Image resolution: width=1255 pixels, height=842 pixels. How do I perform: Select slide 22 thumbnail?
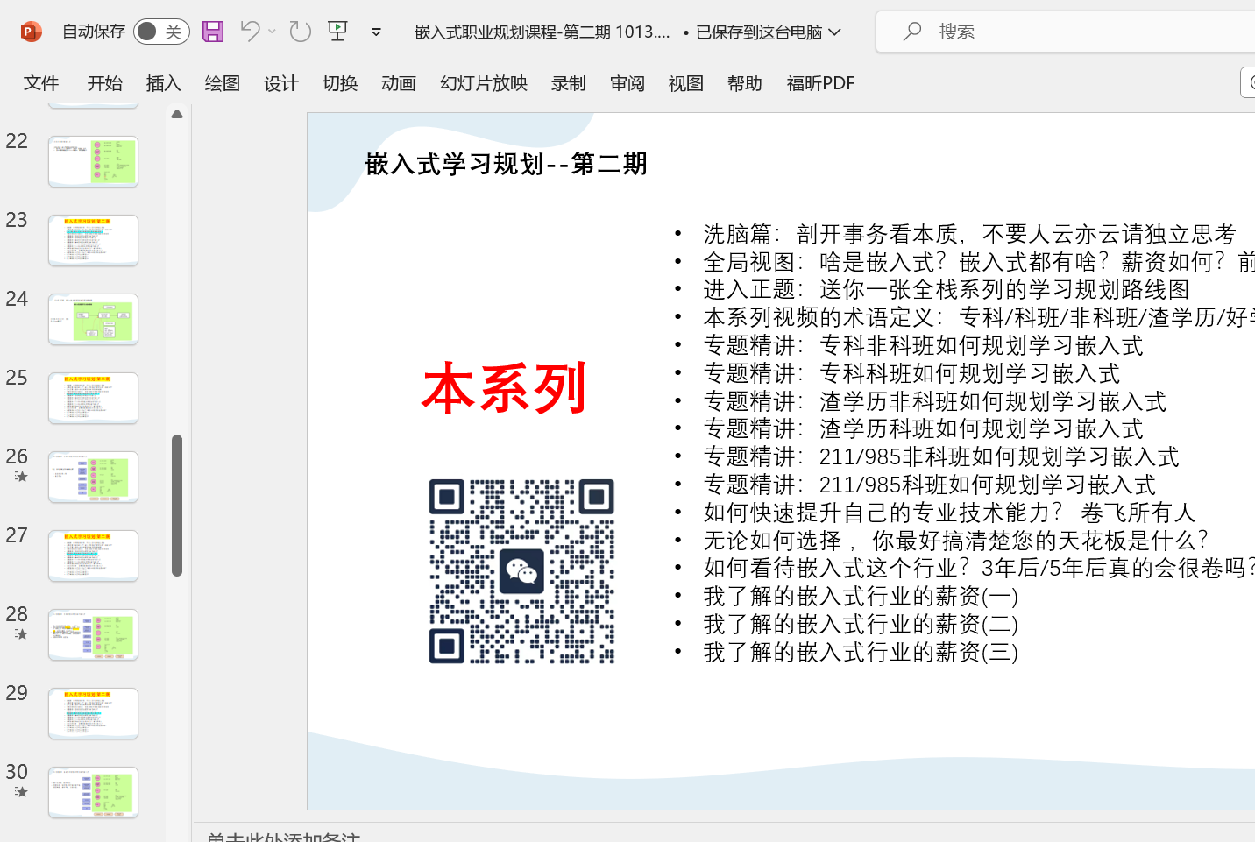click(93, 161)
